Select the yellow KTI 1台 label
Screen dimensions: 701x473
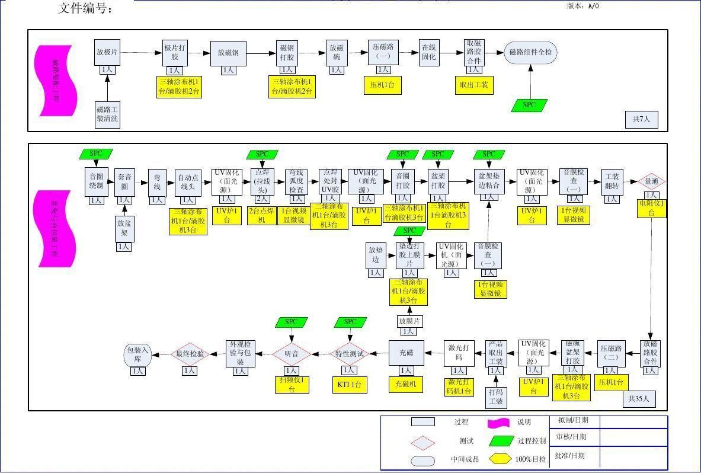click(x=349, y=385)
